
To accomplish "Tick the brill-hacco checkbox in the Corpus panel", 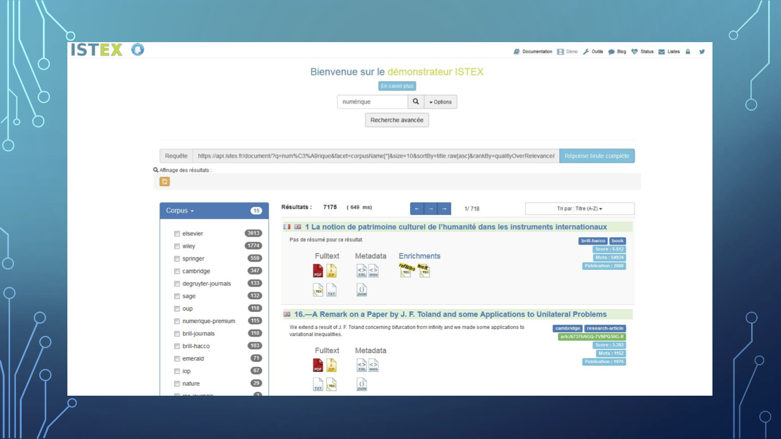I will [x=177, y=346].
